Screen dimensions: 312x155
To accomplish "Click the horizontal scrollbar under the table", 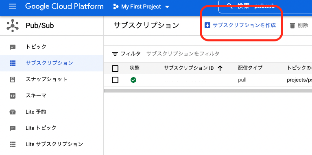I will [x=208, y=91].
